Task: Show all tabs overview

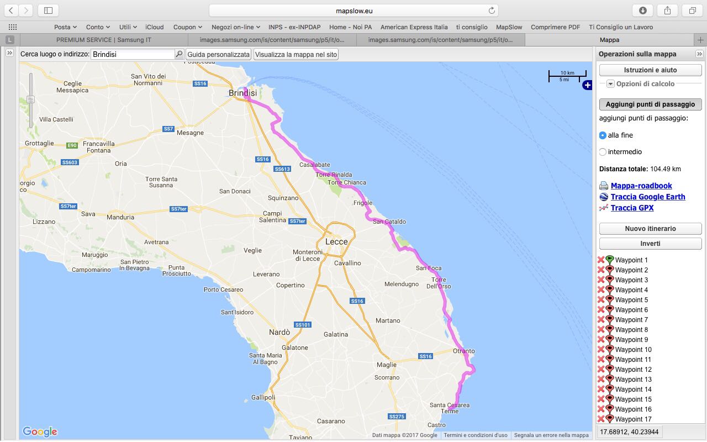Action: 692,10
